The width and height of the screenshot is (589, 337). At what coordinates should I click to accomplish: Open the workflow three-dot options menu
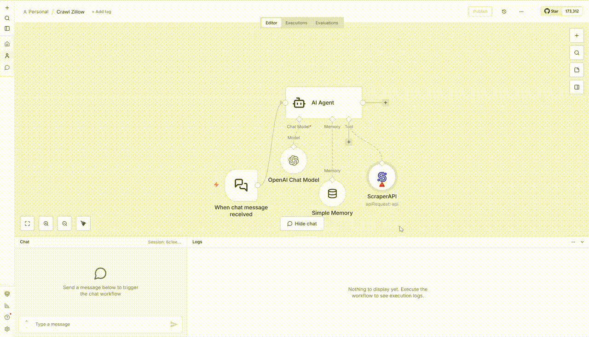(521, 11)
